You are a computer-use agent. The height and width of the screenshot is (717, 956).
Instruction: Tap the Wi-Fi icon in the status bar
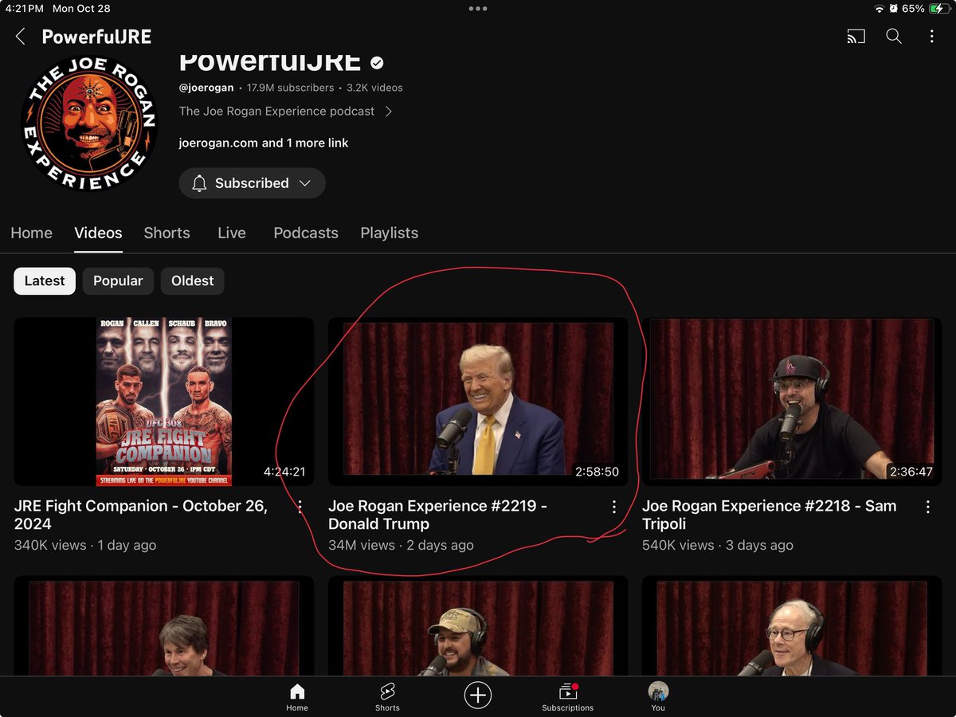(880, 9)
